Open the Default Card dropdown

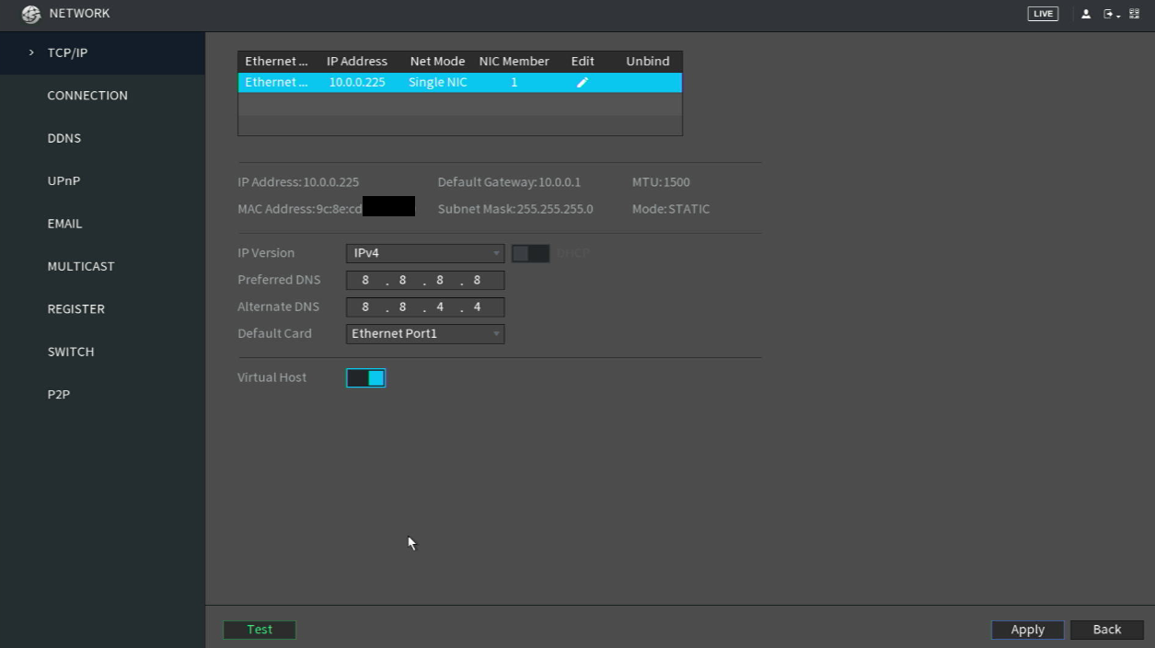tap(425, 334)
